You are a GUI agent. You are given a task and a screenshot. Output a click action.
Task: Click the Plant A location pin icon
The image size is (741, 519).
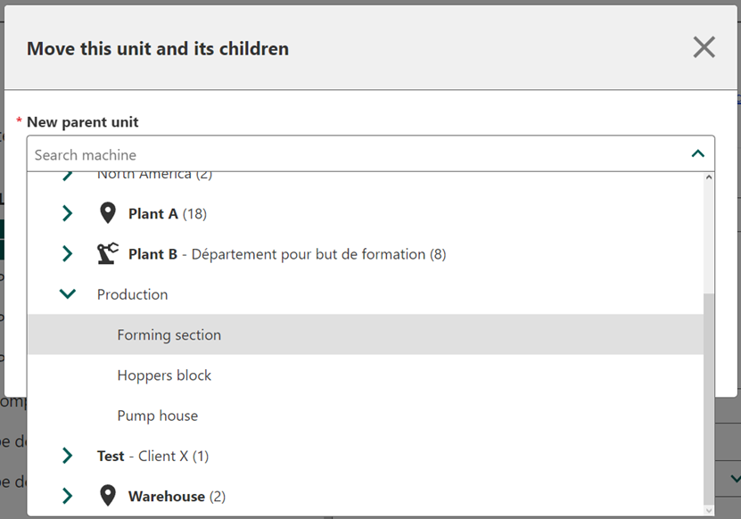point(107,214)
